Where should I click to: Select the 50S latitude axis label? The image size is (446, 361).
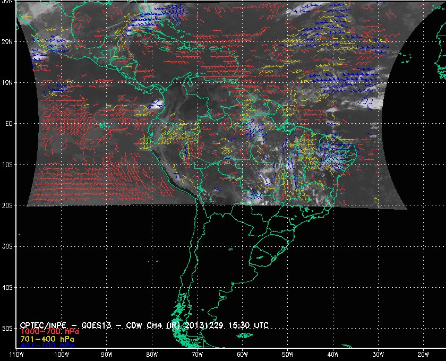[x=7, y=329]
